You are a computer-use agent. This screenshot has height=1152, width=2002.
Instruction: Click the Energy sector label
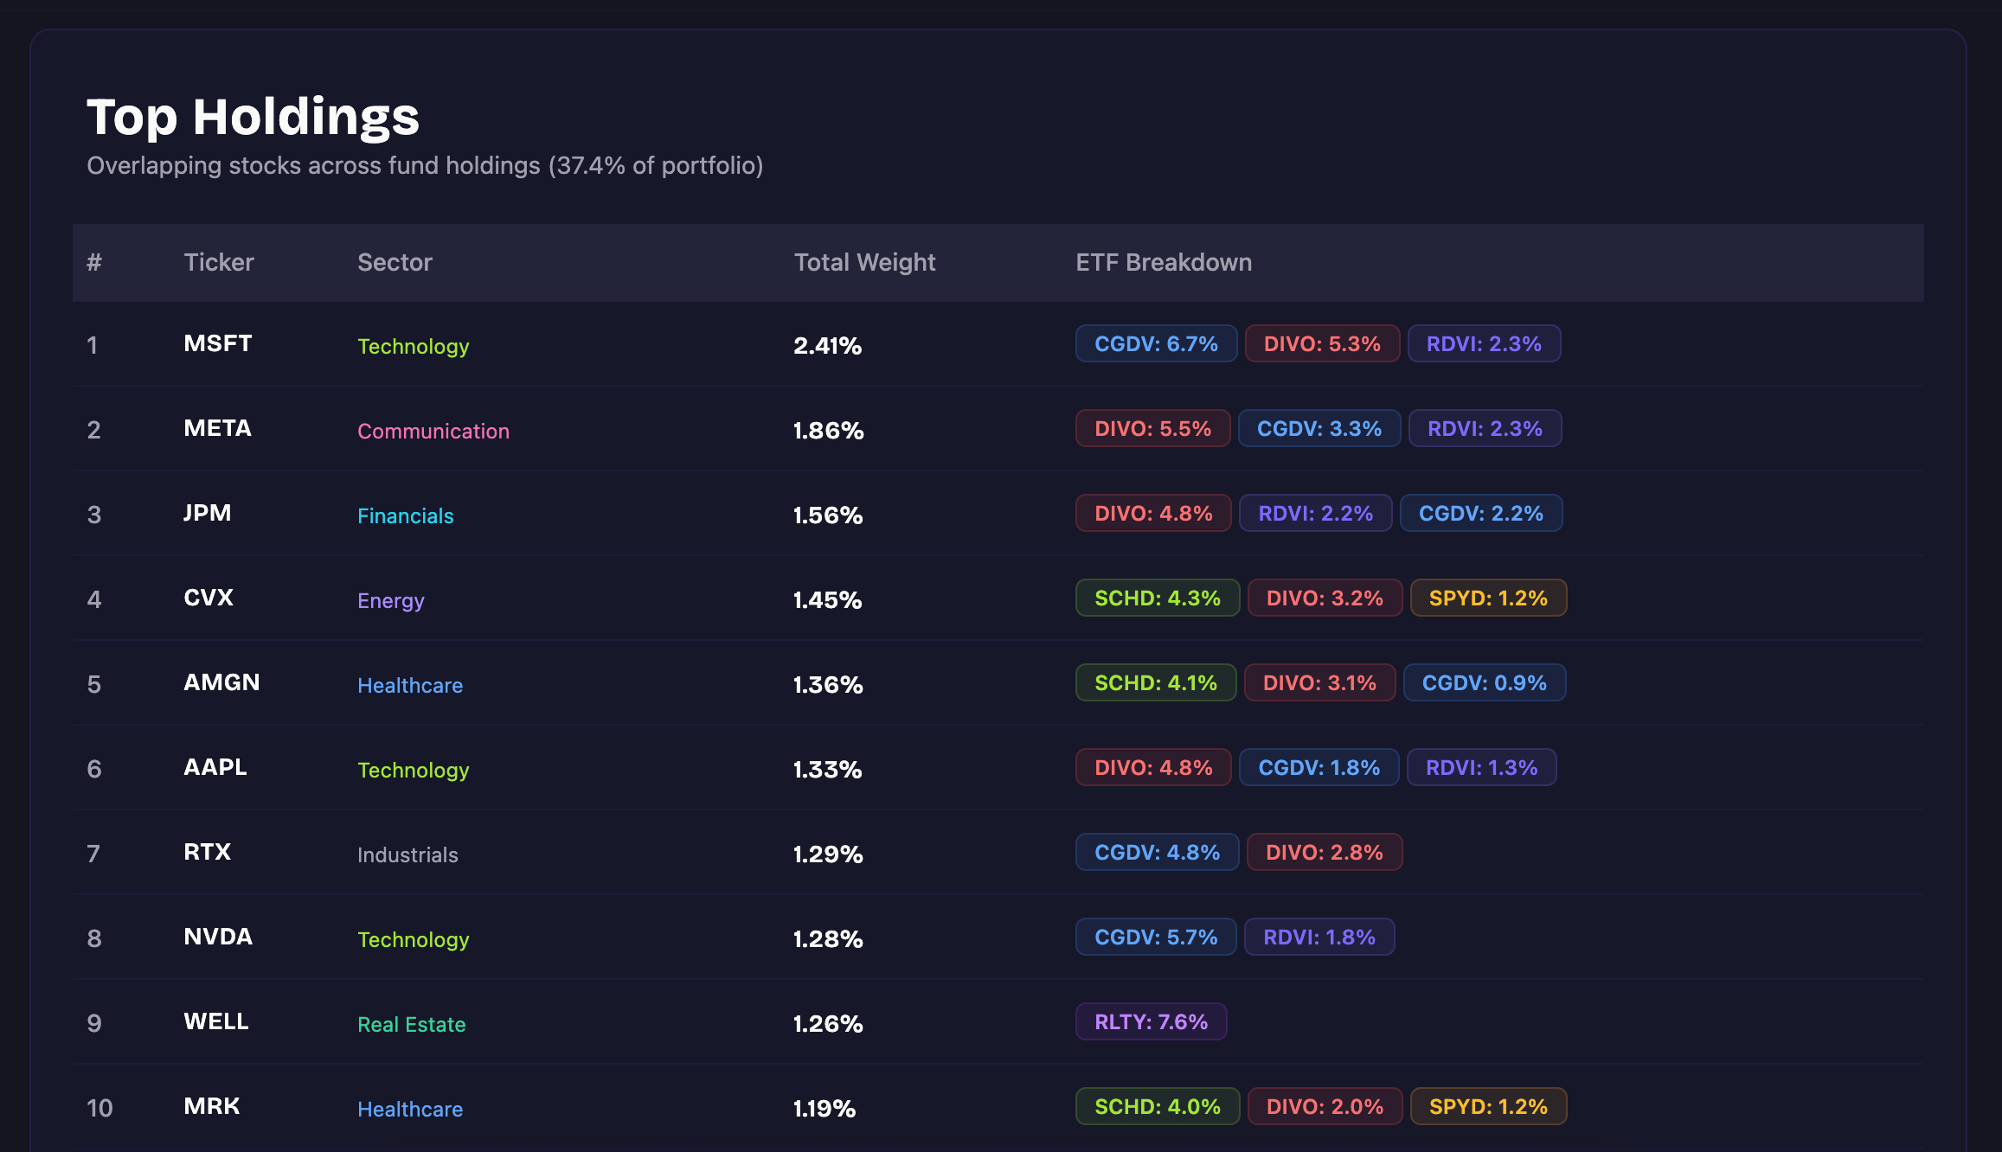point(390,600)
